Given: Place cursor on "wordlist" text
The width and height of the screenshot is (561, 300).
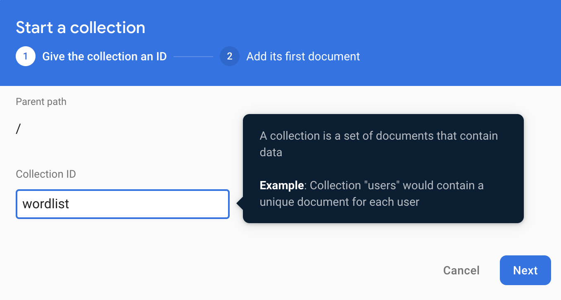Looking at the screenshot, I should (45, 204).
